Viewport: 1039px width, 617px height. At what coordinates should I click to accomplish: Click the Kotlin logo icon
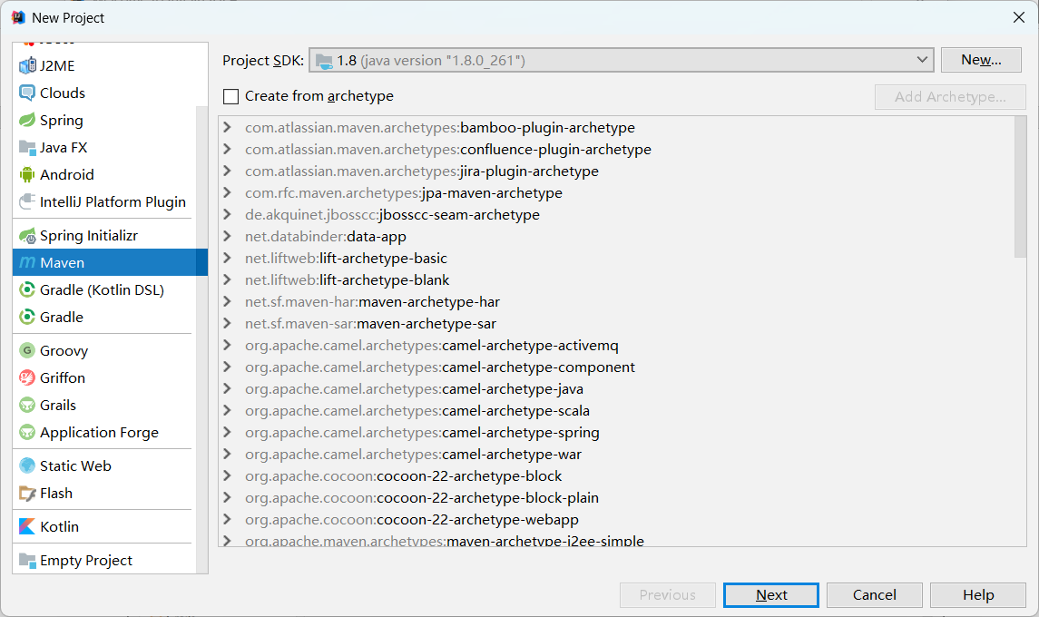coord(27,527)
